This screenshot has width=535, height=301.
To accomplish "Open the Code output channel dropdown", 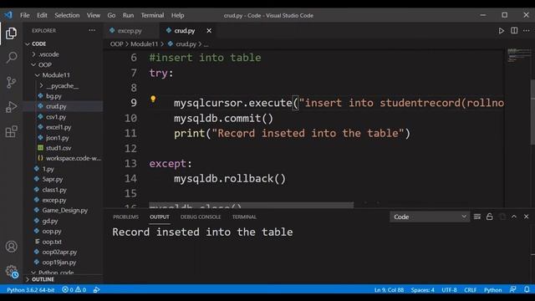I will (x=429, y=217).
